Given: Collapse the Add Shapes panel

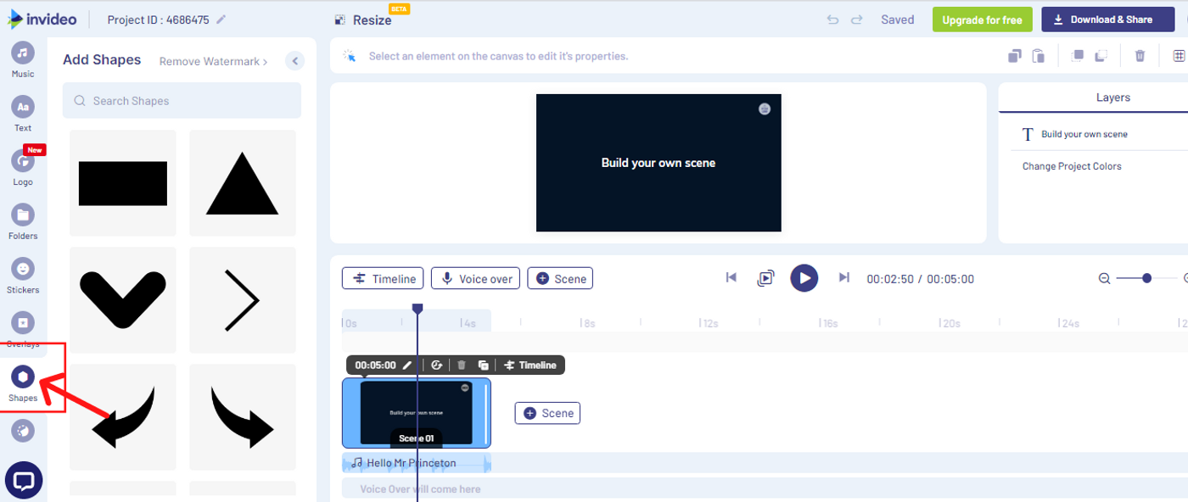Looking at the screenshot, I should (x=294, y=60).
